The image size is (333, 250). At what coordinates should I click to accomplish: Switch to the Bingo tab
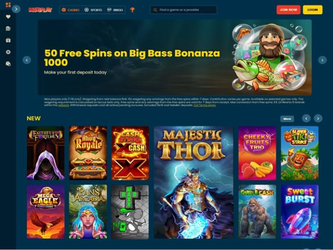click(x=115, y=10)
